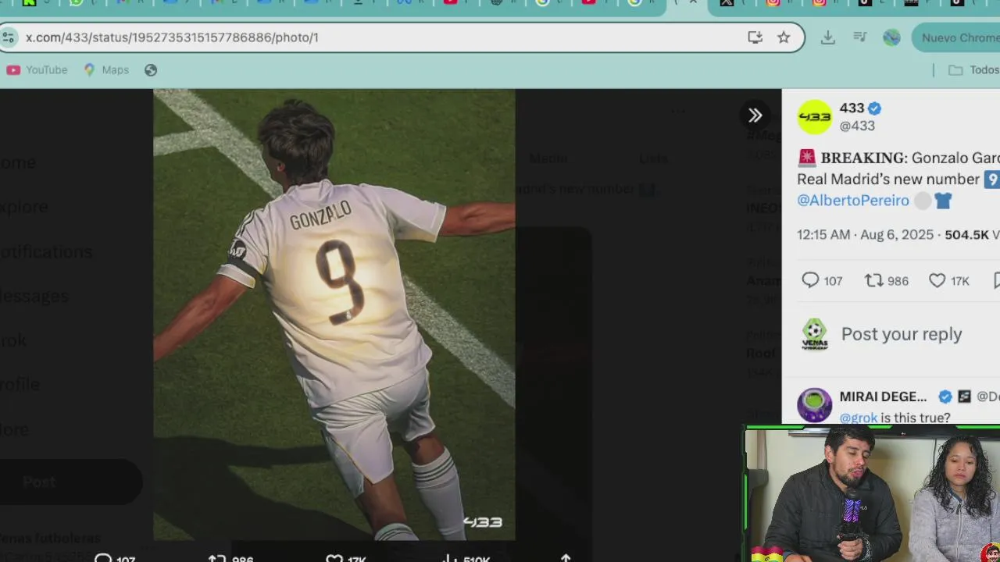Open the Todos bookmarks folder
This screenshot has height=562, width=1000.
973,70
